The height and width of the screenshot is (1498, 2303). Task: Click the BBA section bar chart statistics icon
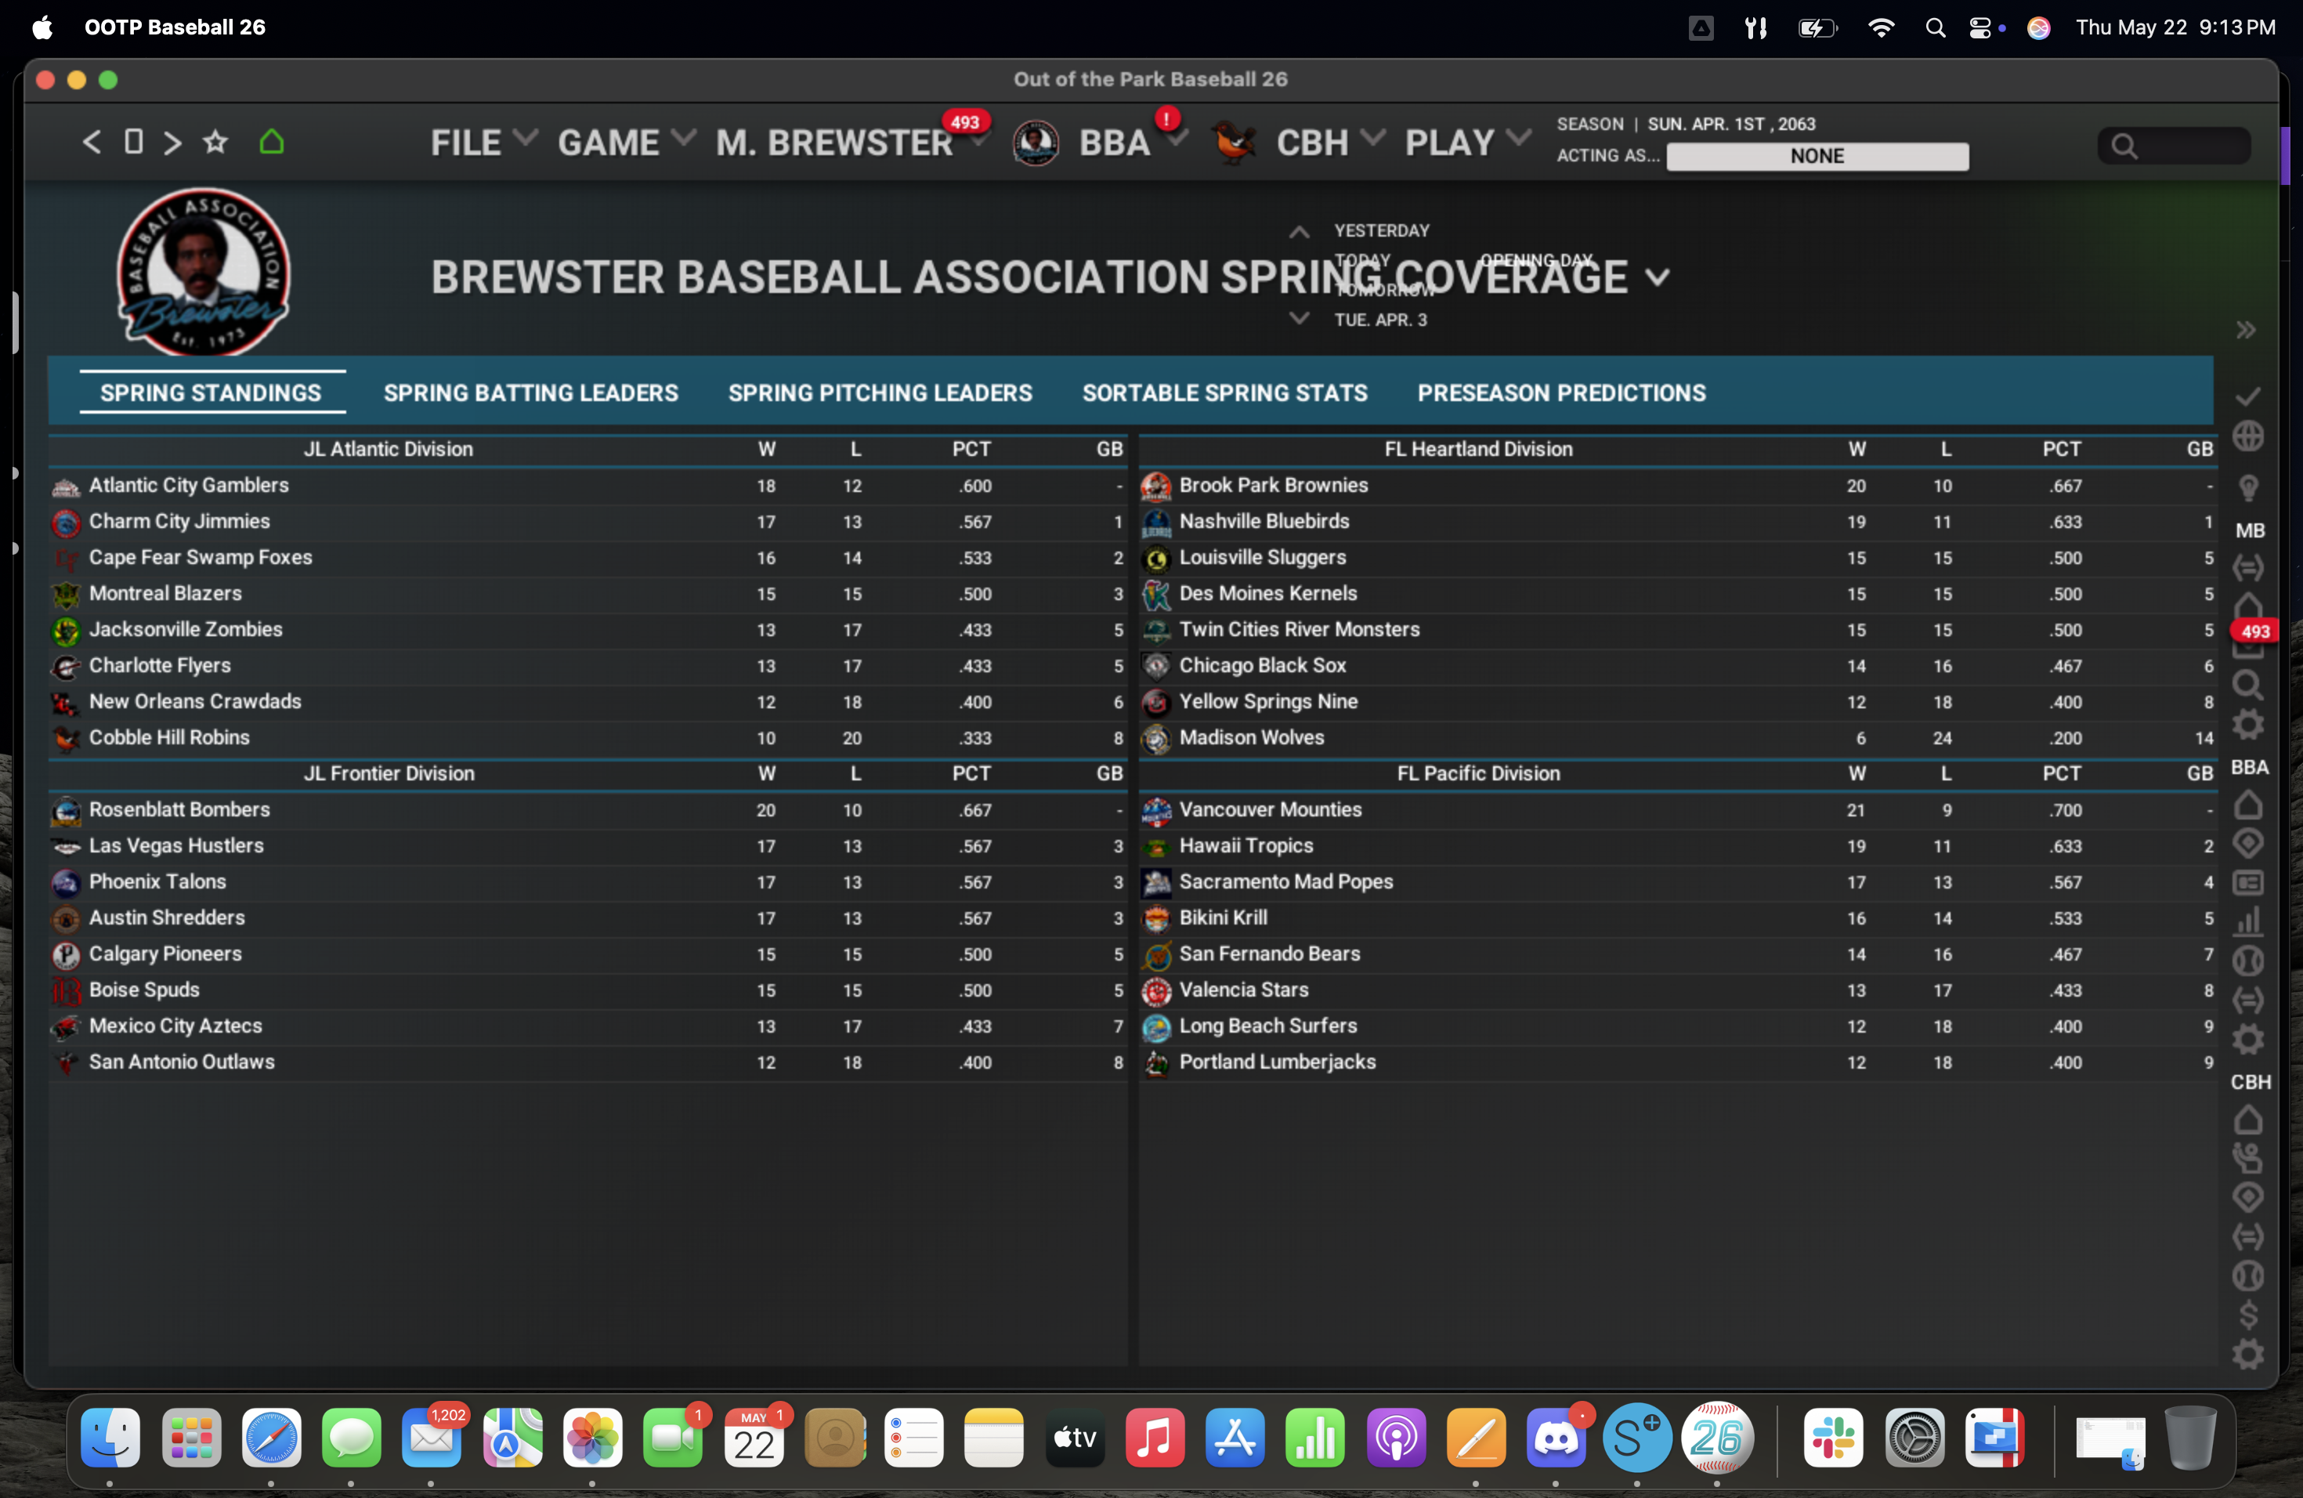click(x=2248, y=921)
